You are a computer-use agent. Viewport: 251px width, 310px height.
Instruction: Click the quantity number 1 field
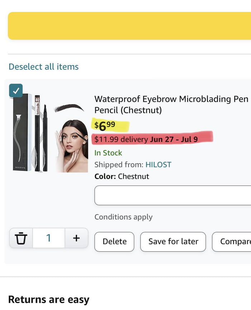49,238
